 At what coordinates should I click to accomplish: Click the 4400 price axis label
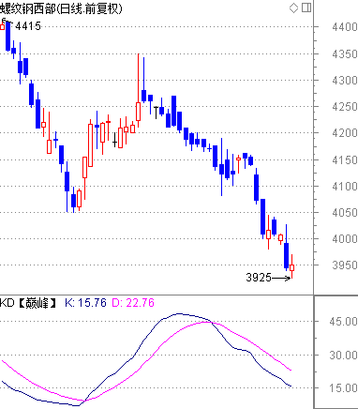[x=345, y=27]
